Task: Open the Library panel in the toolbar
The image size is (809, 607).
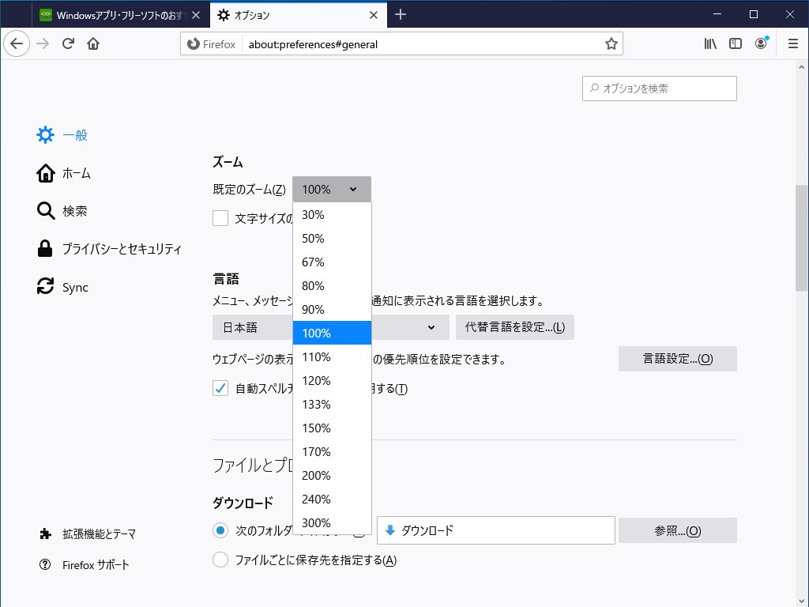Action: pyautogui.click(x=709, y=43)
